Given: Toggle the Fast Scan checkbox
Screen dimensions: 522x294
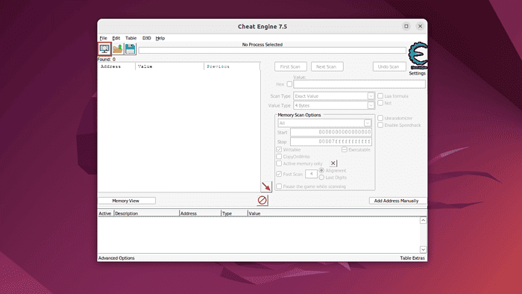Looking at the screenshot, I should (x=279, y=174).
